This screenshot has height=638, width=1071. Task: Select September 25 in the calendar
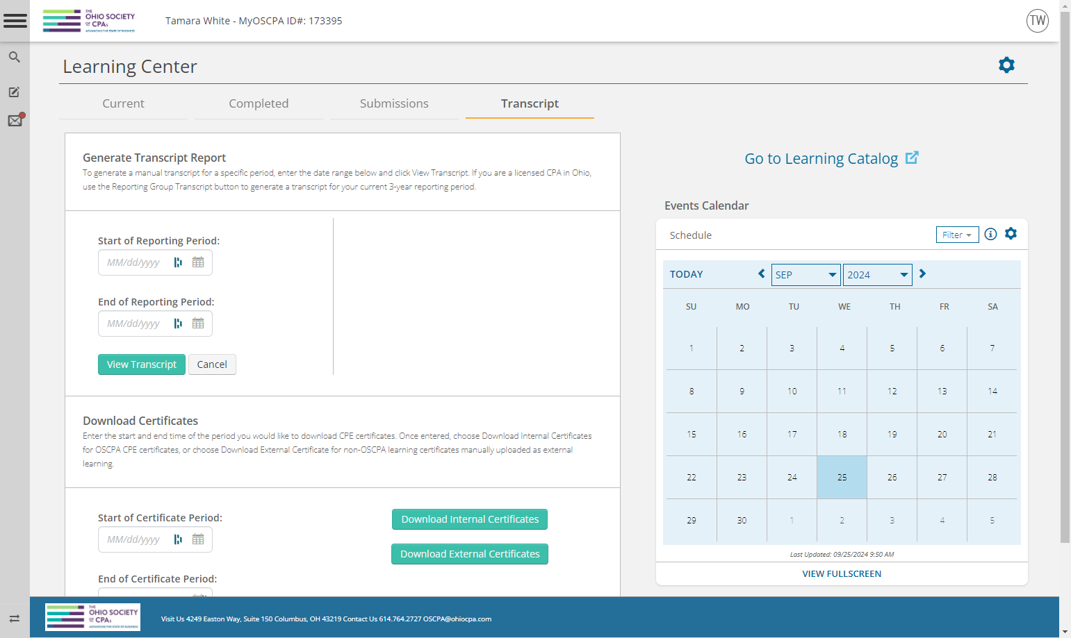[842, 478]
